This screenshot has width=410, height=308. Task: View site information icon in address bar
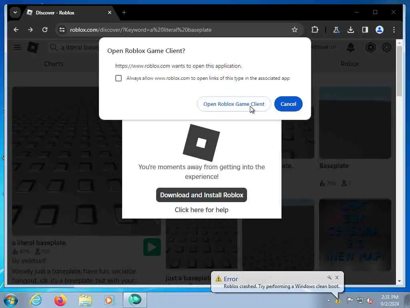(62, 30)
